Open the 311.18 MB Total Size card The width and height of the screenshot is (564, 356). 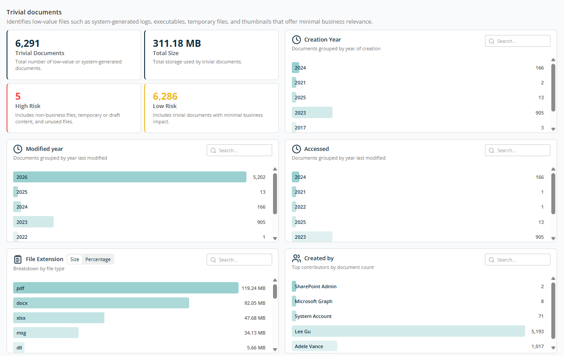(211, 55)
